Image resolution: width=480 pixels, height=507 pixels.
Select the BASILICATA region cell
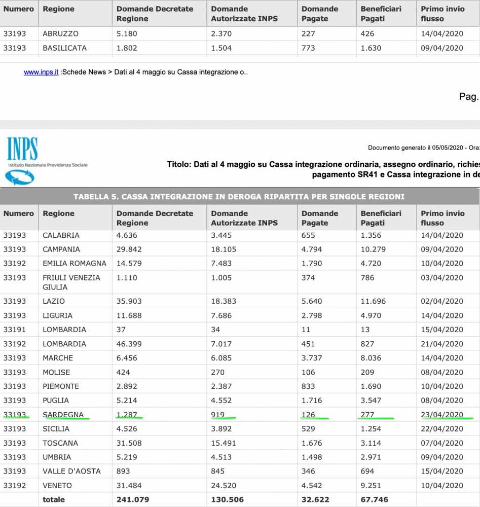[x=64, y=48]
